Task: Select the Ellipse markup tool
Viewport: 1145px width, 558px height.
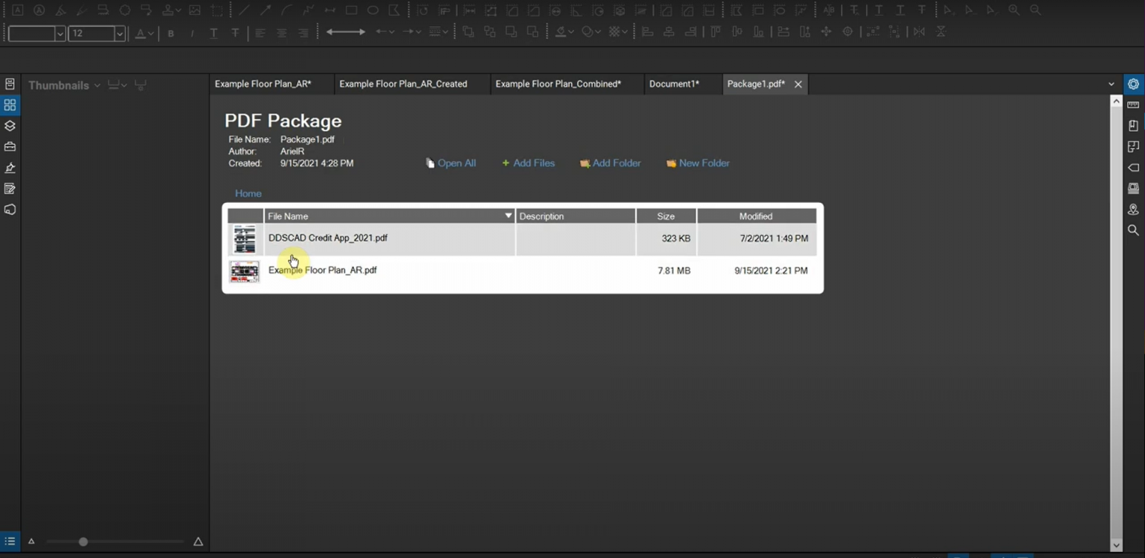Action: (372, 10)
